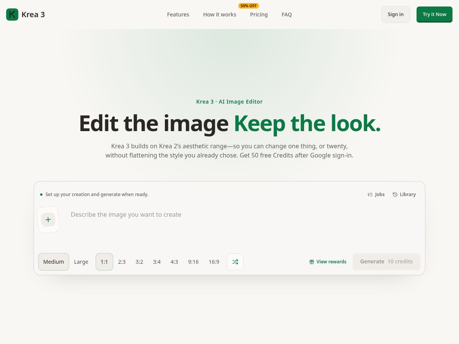The image size is (459, 344).
Task: Choose 4:3 aspect ratio
Action: pyautogui.click(x=174, y=262)
